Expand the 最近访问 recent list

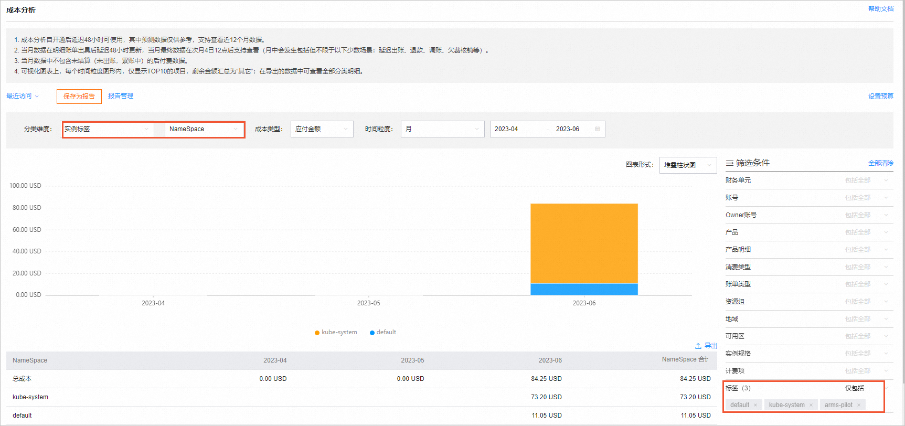click(23, 96)
